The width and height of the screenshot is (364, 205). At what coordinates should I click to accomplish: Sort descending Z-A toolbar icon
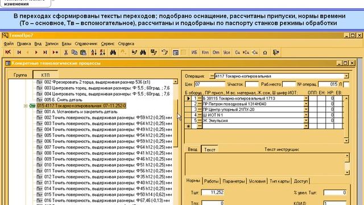(x=102, y=52)
